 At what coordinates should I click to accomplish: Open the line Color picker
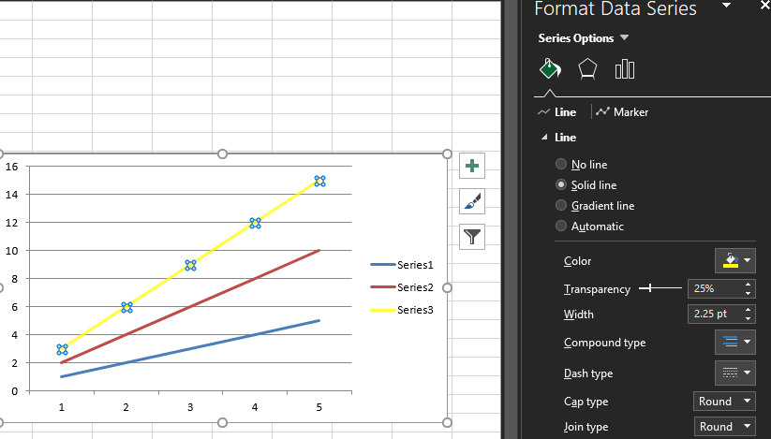(x=735, y=260)
